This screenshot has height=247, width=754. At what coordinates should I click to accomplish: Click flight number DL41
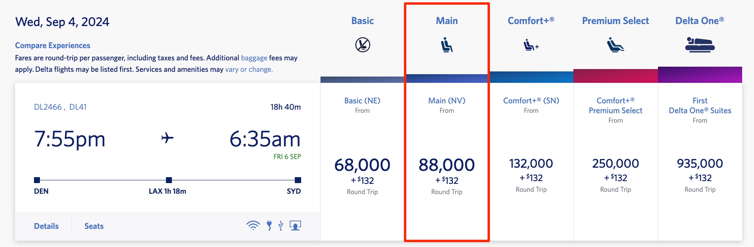tap(78, 107)
